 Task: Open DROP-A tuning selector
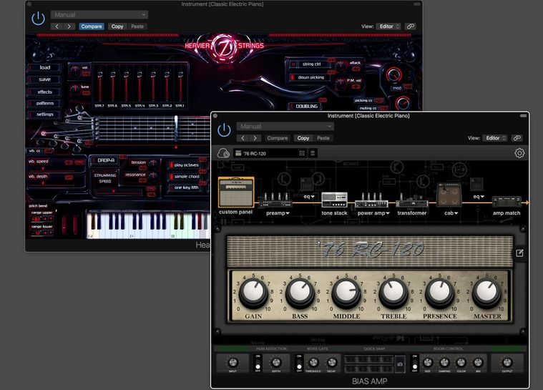104,160
